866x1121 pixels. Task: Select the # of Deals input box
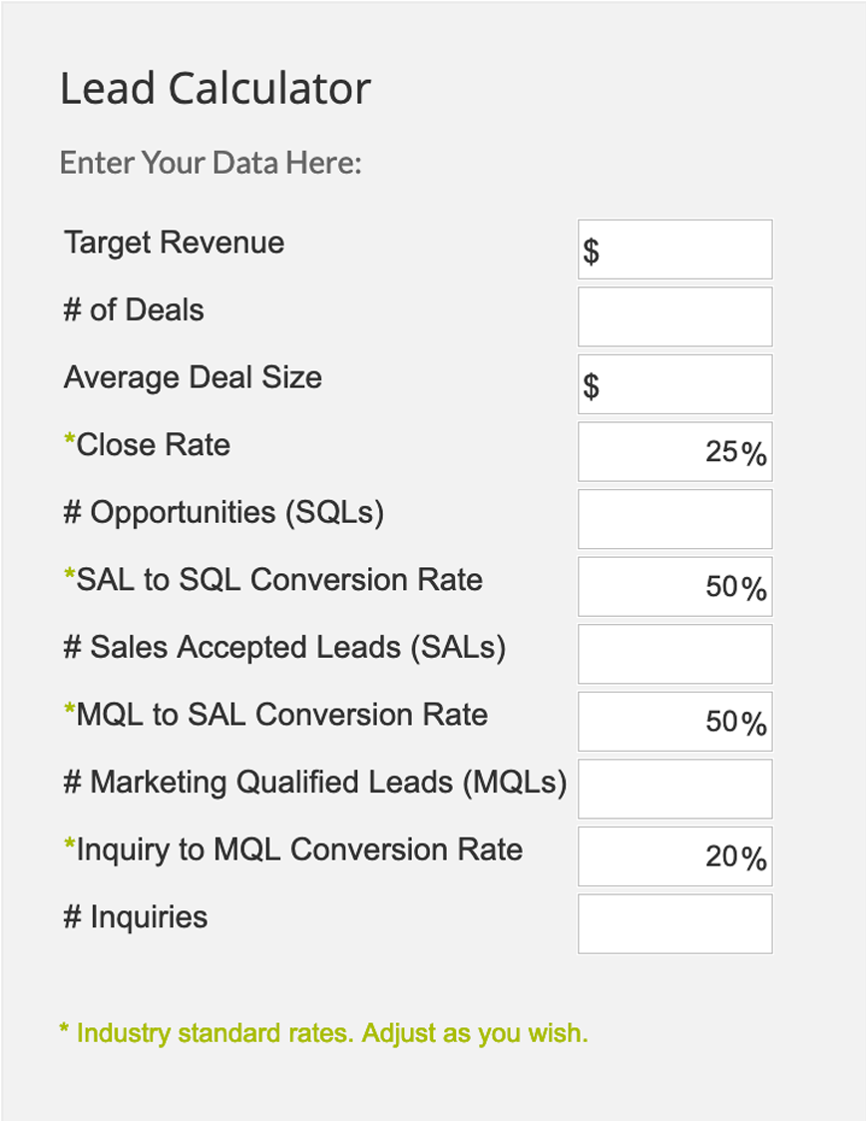(x=674, y=316)
